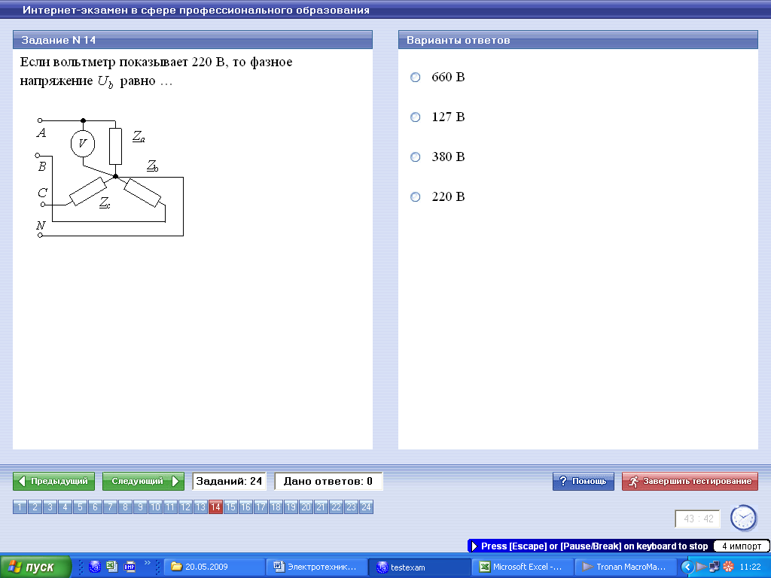Open help with Помощь button

tap(584, 481)
